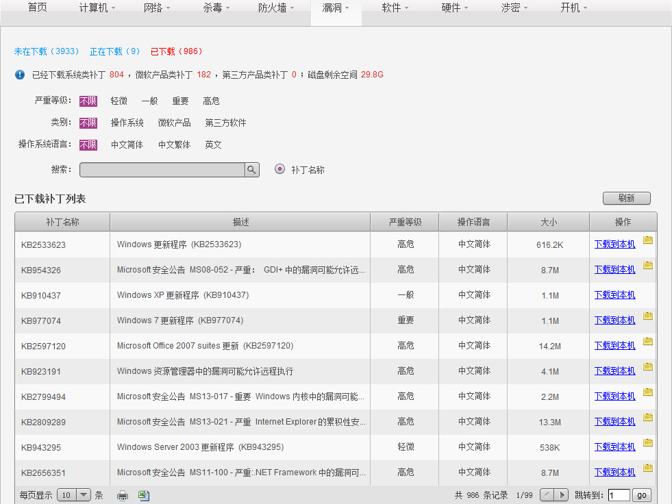Switch to the 未在下载 (3933) tab

(47, 51)
